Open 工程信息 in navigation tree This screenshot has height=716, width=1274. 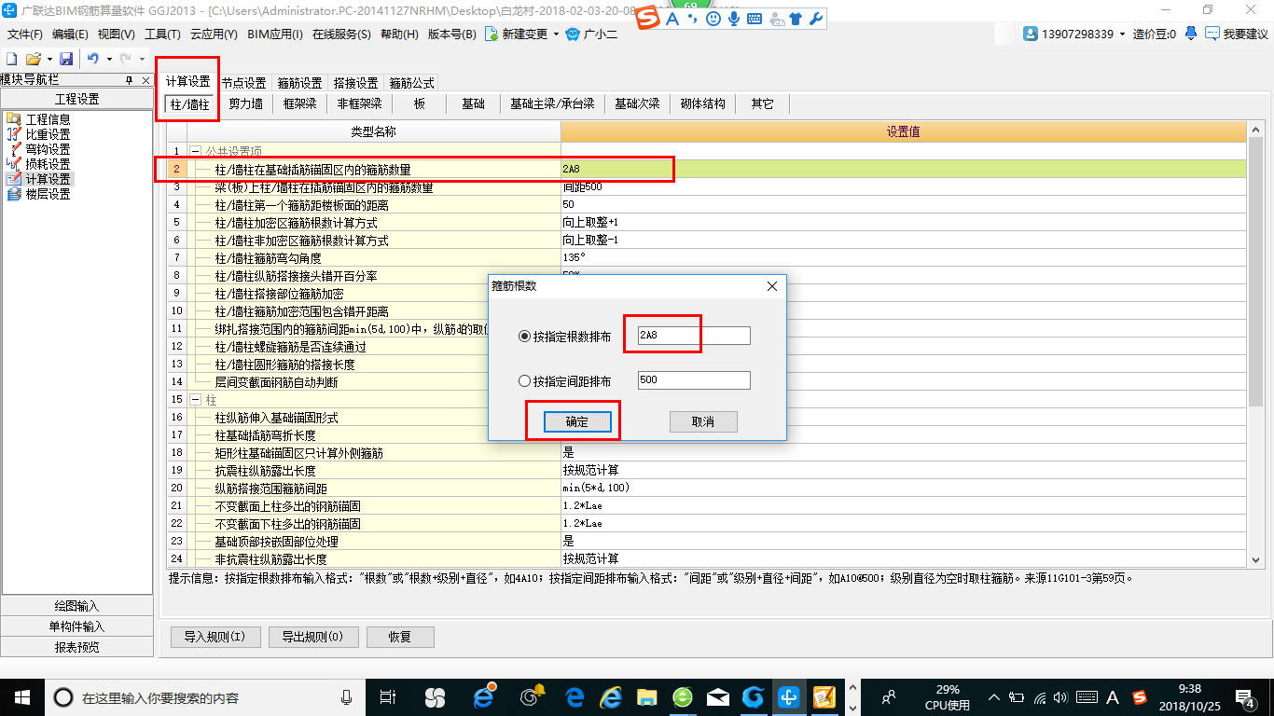pos(48,119)
